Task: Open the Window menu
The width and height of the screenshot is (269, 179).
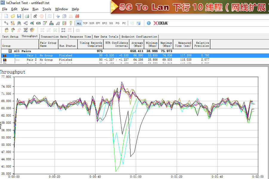Action: pyautogui.click(x=61, y=9)
